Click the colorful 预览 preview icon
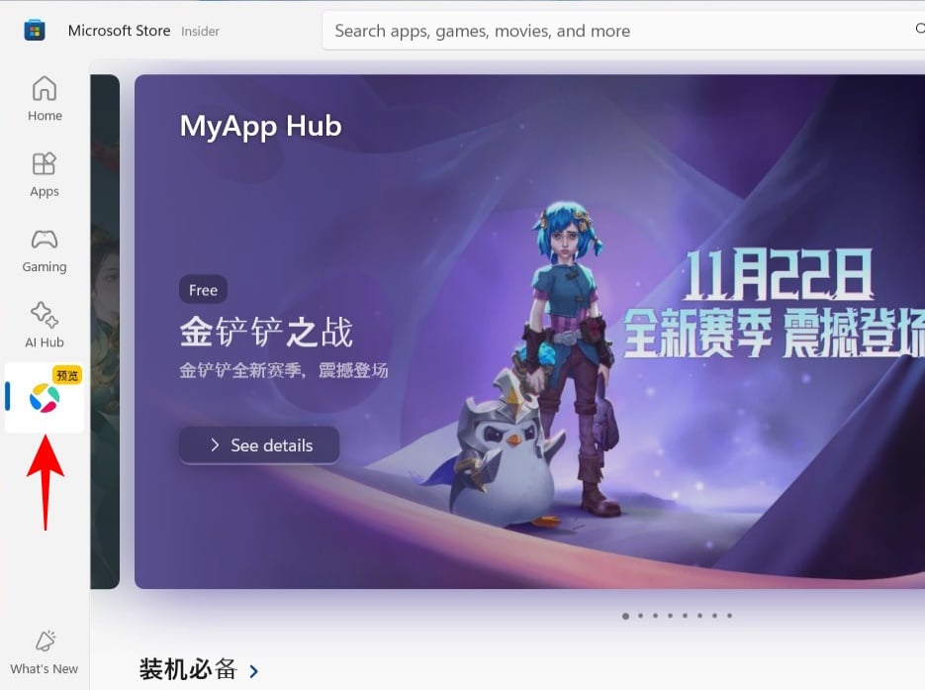 click(45, 397)
